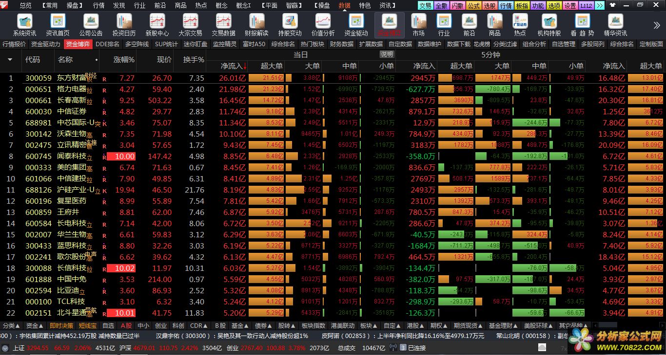Switch to the DDE排名 tab

pyautogui.click(x=107, y=44)
